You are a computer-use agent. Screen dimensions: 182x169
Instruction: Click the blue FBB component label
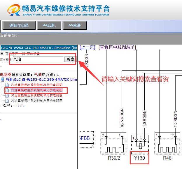pos(85,138)
